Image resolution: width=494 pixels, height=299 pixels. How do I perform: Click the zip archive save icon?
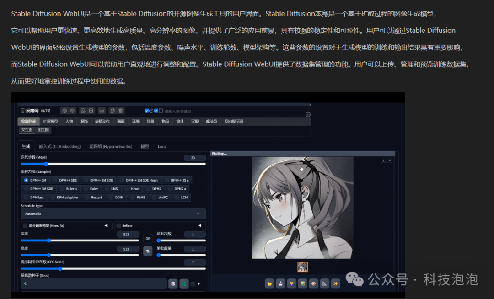coord(291,283)
